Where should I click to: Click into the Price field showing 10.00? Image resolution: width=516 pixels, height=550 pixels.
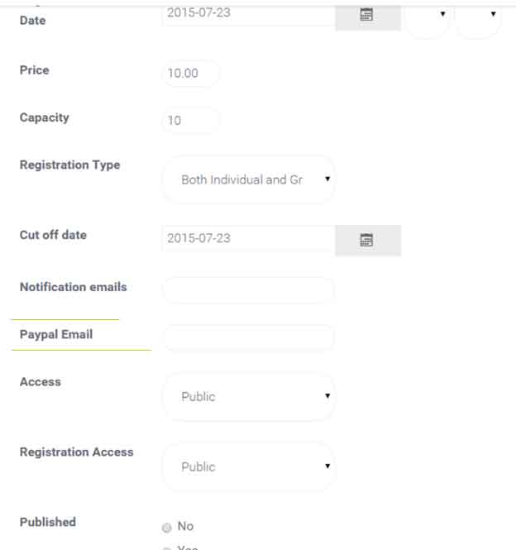click(x=191, y=74)
